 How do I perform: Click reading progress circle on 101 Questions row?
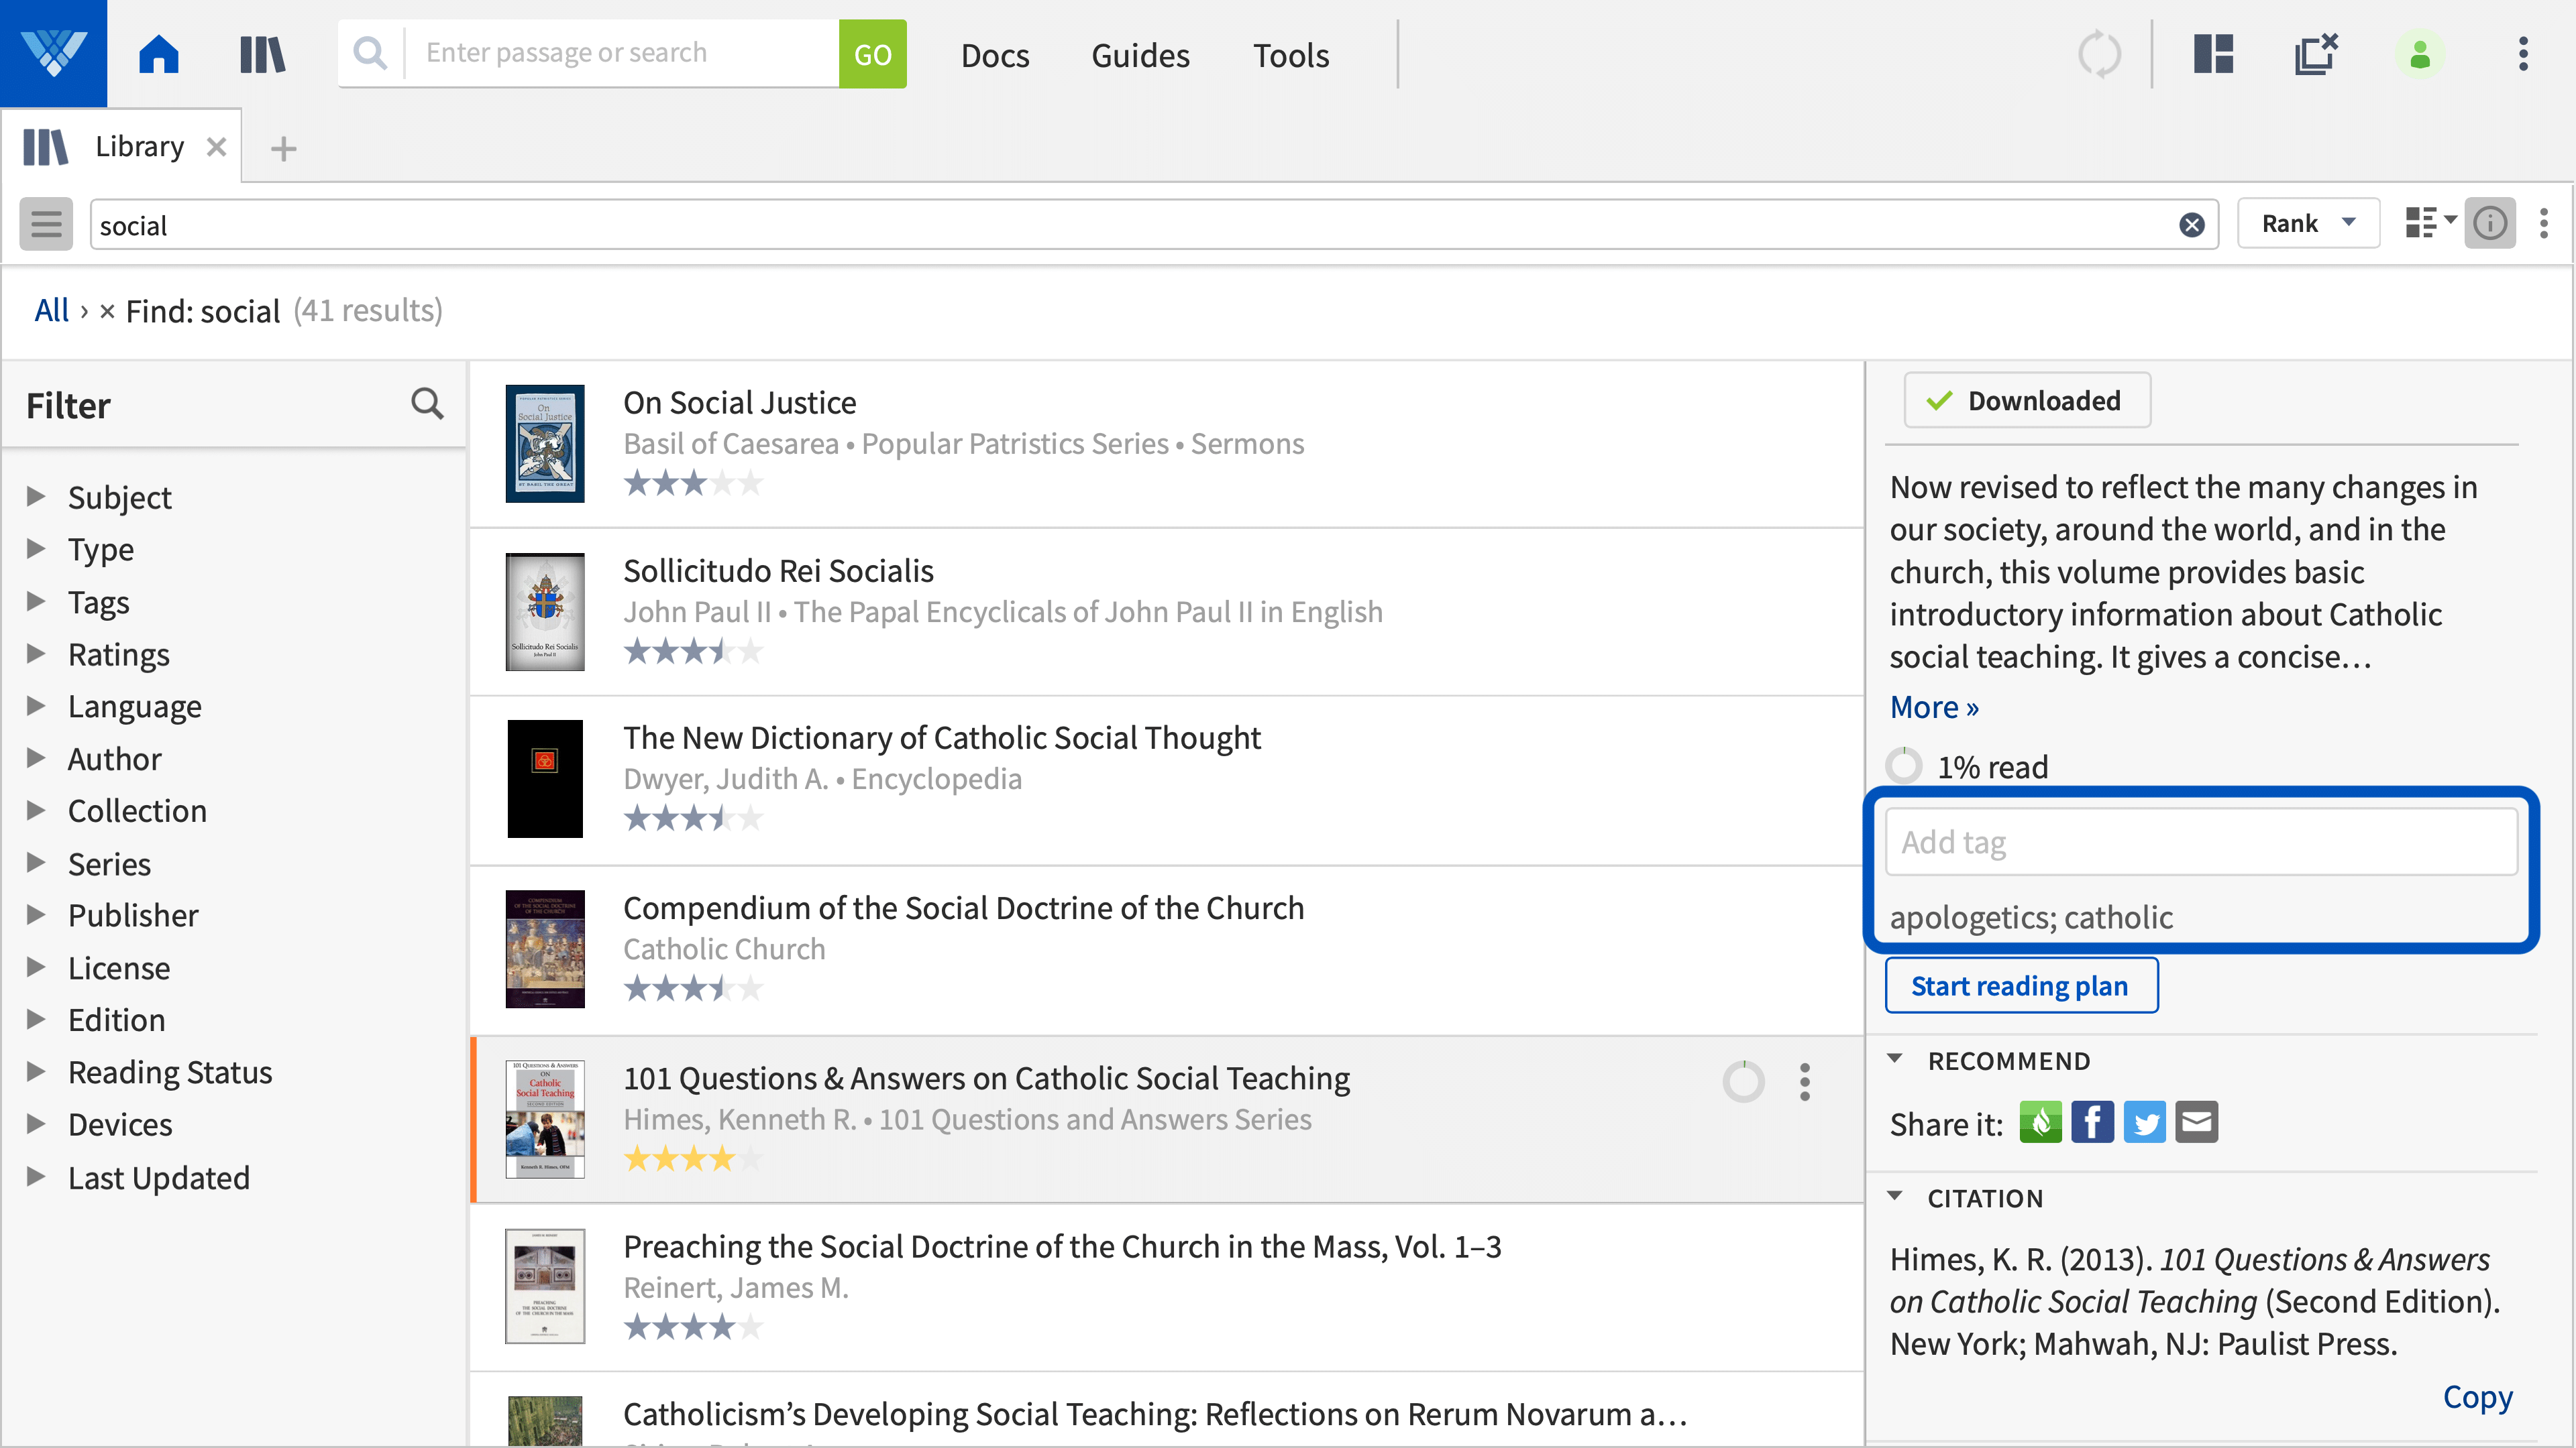(x=1743, y=1081)
